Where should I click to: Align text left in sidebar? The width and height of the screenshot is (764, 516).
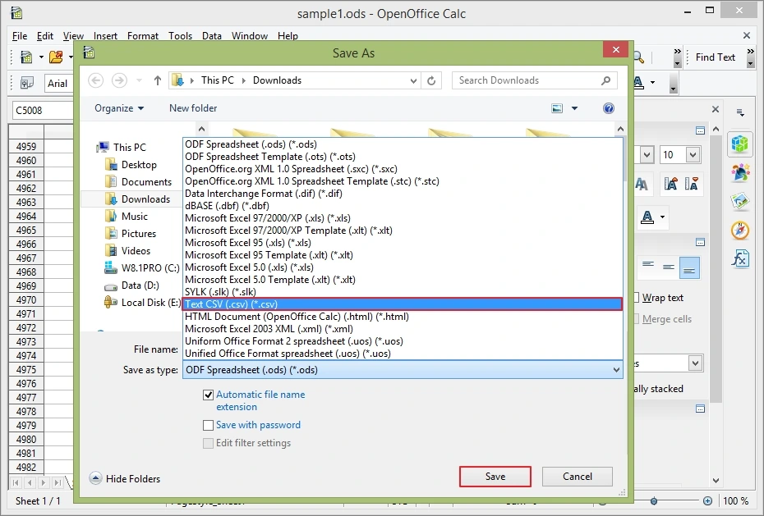(647, 267)
